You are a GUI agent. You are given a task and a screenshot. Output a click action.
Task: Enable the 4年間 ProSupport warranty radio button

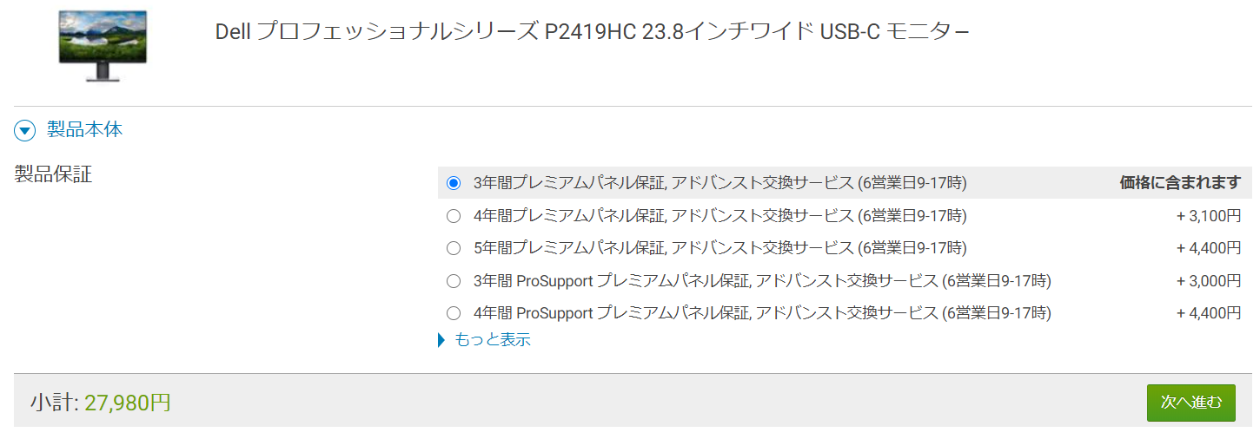pyautogui.click(x=453, y=313)
